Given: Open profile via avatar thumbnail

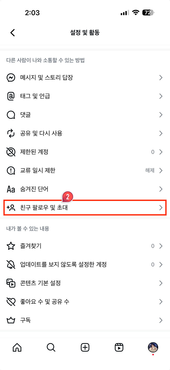Looking at the screenshot, I should click(153, 348).
